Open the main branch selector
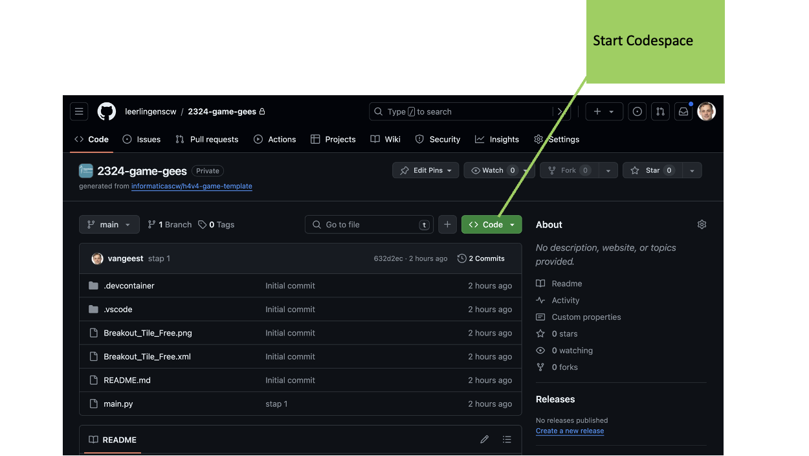809x456 pixels. click(109, 224)
